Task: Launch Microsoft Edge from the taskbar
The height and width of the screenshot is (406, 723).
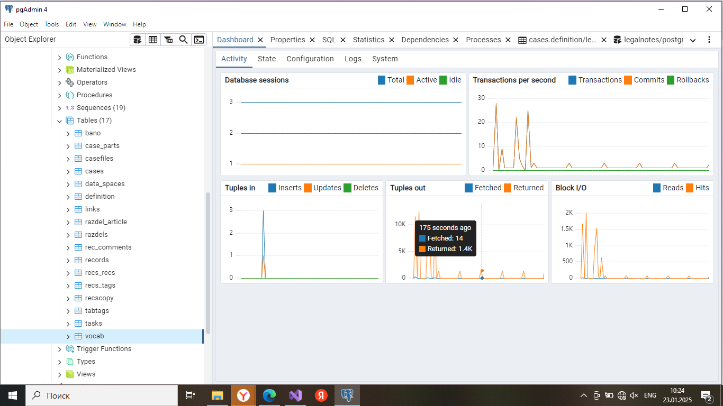Action: tap(269, 395)
